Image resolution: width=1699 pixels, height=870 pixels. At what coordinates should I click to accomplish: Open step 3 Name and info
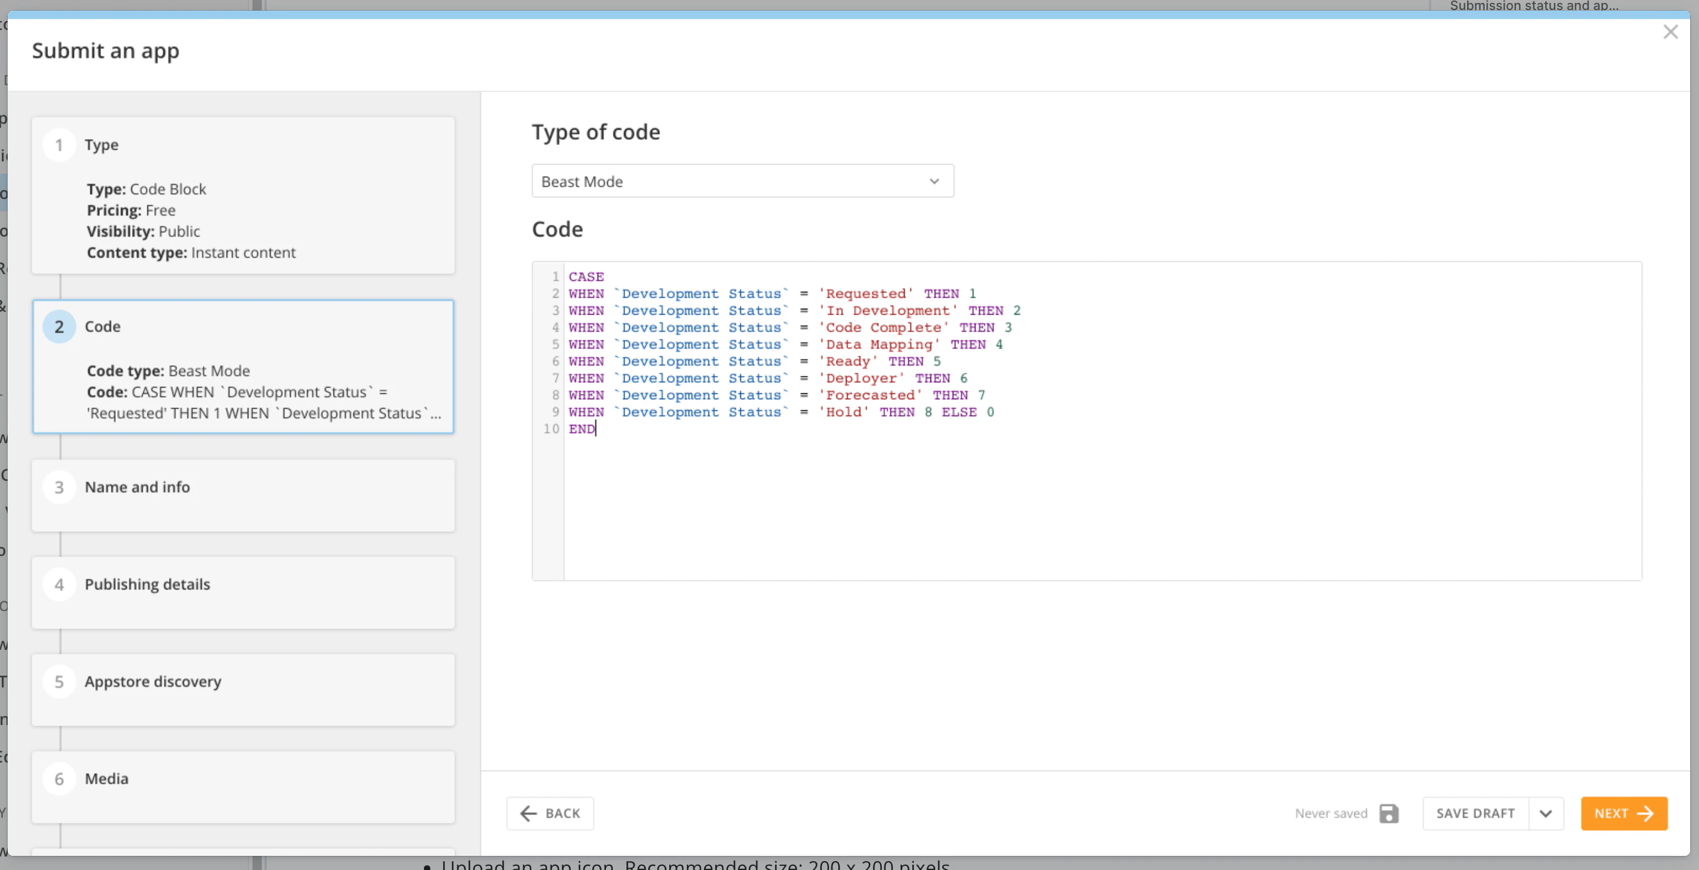pyautogui.click(x=244, y=495)
